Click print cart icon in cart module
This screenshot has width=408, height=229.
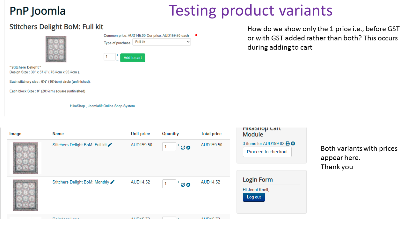[288, 143]
